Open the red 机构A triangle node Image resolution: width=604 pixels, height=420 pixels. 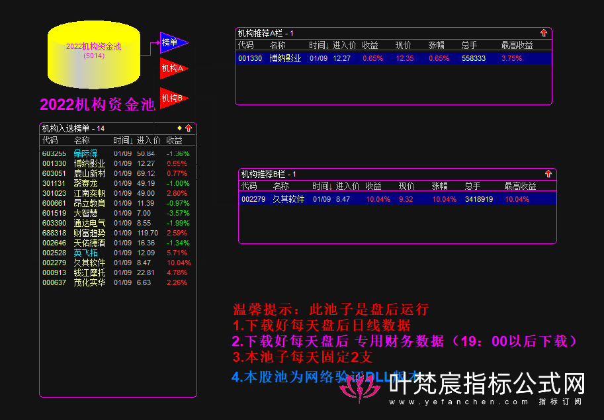pyautogui.click(x=171, y=68)
